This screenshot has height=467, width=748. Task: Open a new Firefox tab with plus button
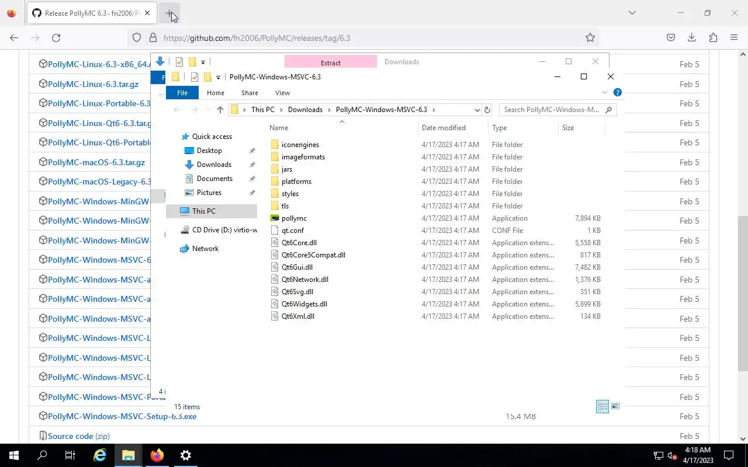tap(169, 13)
